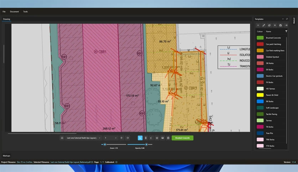This screenshot has height=172, width=298.
Task: Edit template with the pencil icon
Action: [263, 25]
